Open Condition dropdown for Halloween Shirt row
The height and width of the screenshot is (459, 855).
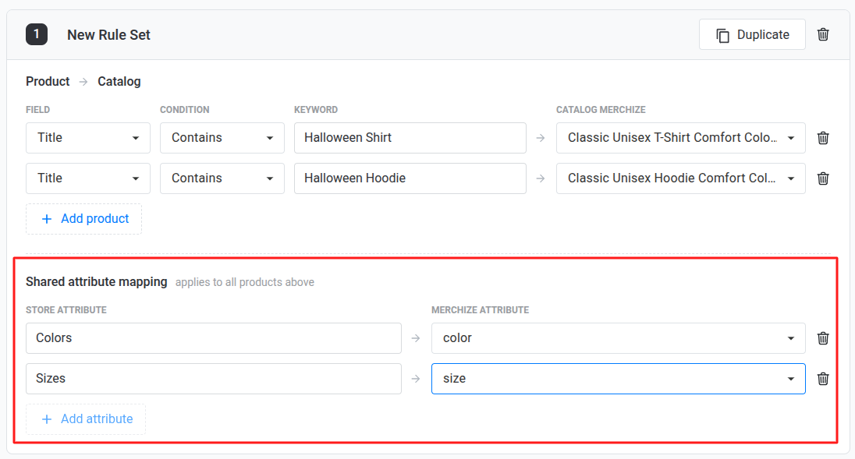222,138
